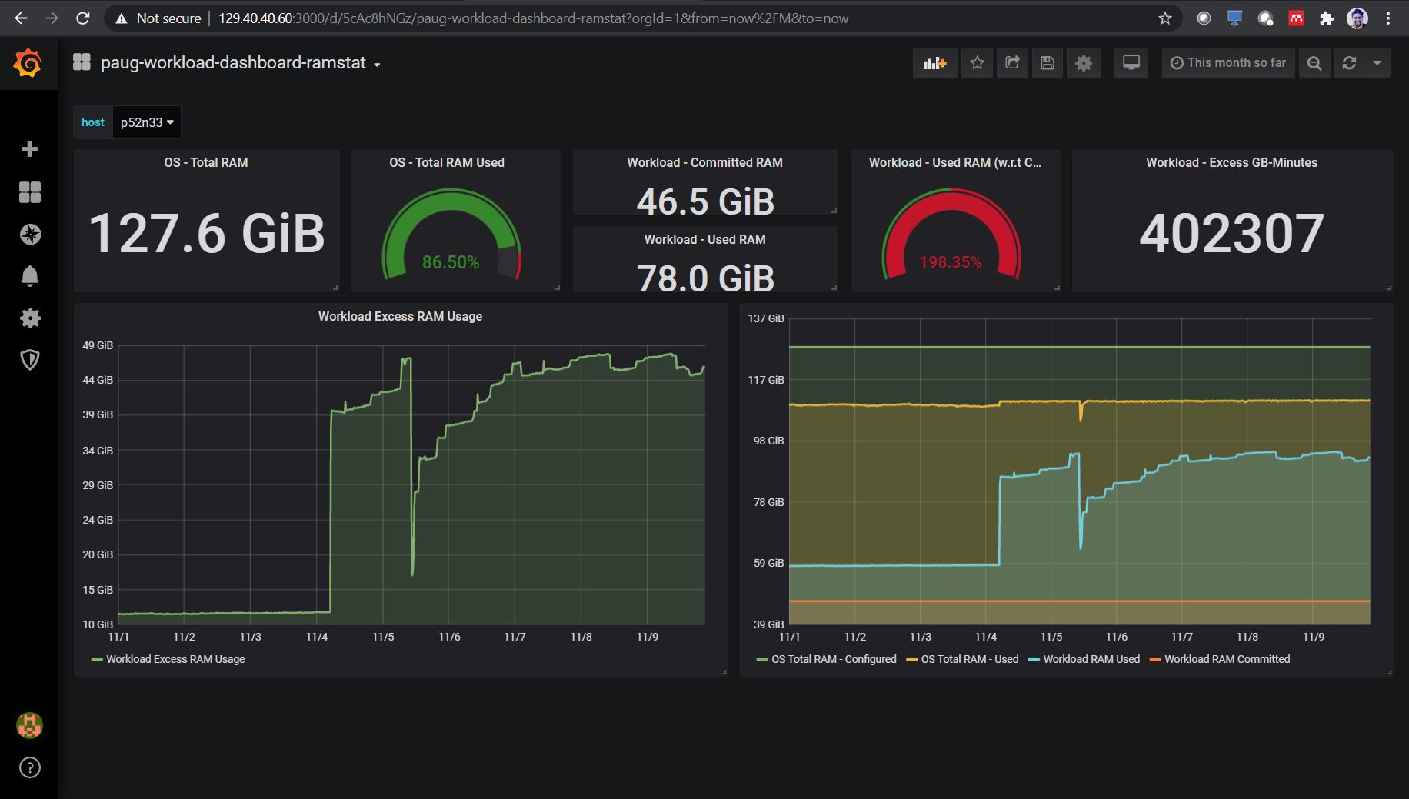Viewport: 1409px width, 799px height.
Task: Expand the refresh interval dropdown arrow
Action: click(x=1377, y=63)
